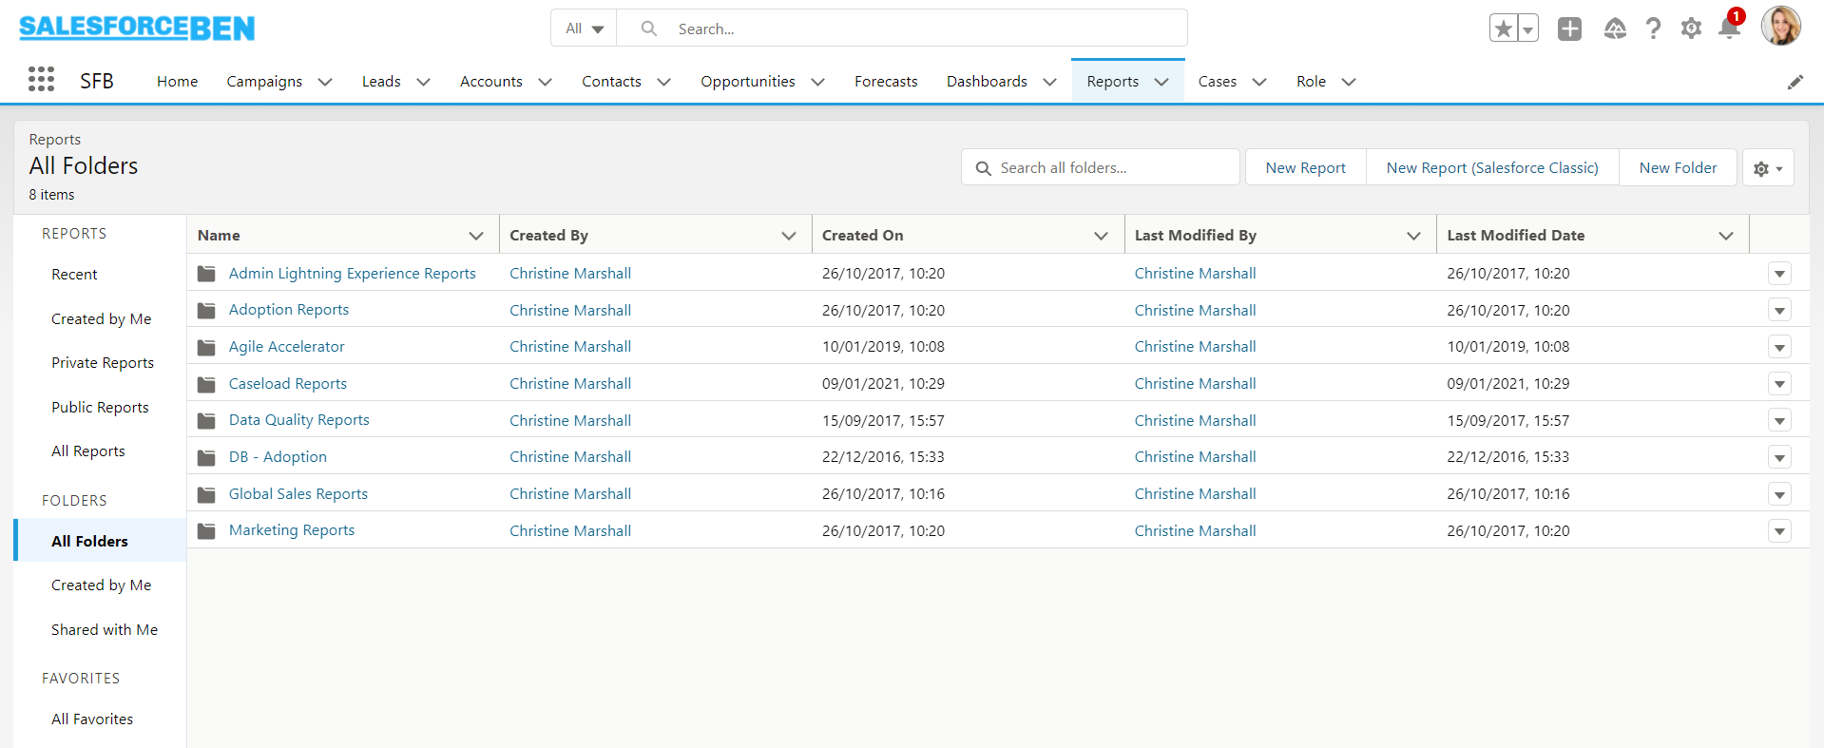This screenshot has height=748, width=1824.
Task: Open list settings gear dropdown
Action: point(1767,168)
